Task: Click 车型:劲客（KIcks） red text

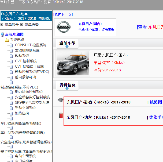Action: point(109,63)
